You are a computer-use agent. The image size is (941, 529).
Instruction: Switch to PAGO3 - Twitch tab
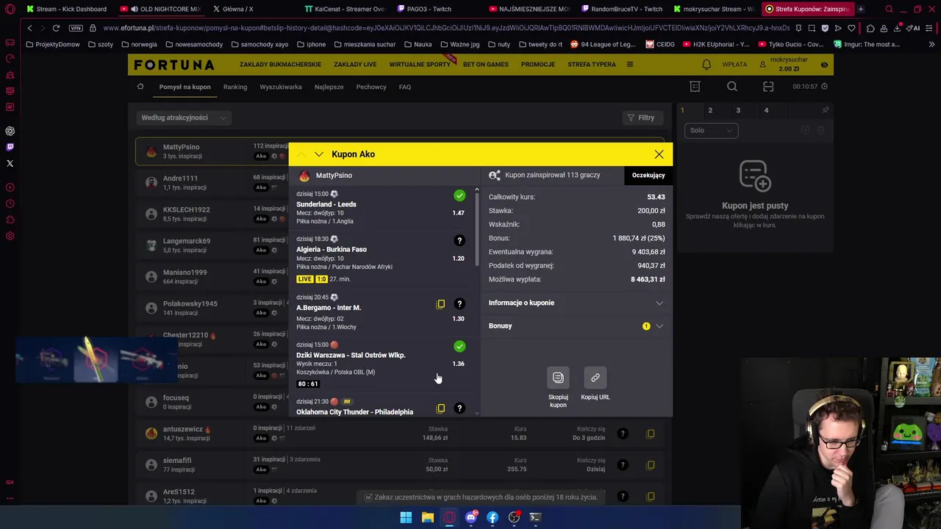coord(430,9)
